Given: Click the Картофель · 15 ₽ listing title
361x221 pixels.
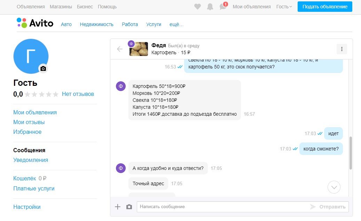Looking at the screenshot, I should [x=171, y=52].
